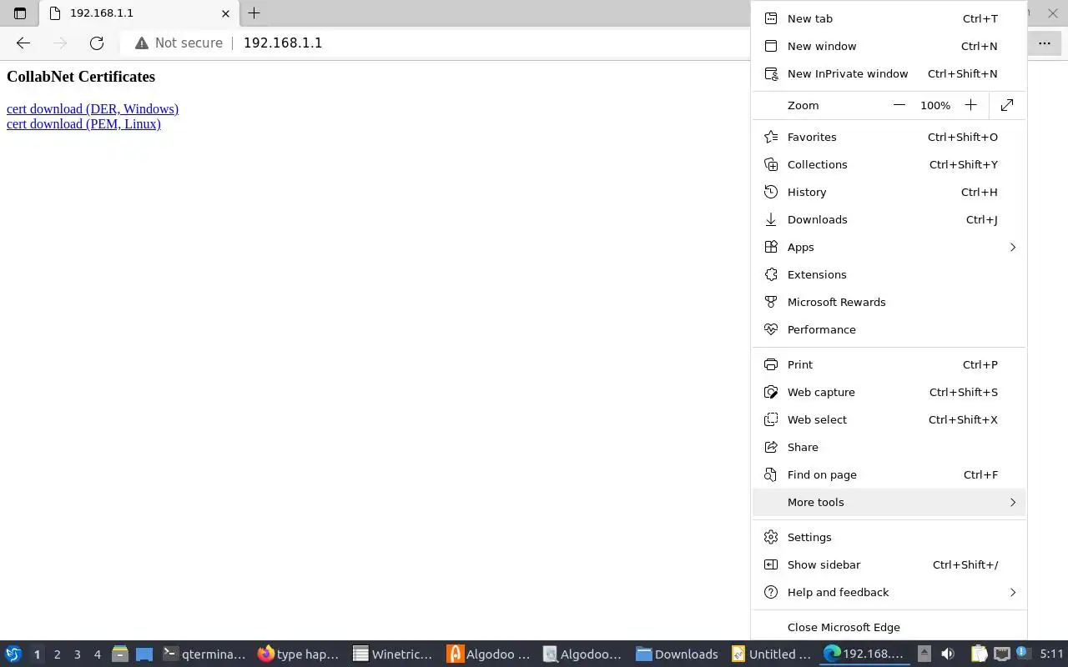Open Downloads from the Edge menu
The image size is (1068, 667).
point(889,219)
